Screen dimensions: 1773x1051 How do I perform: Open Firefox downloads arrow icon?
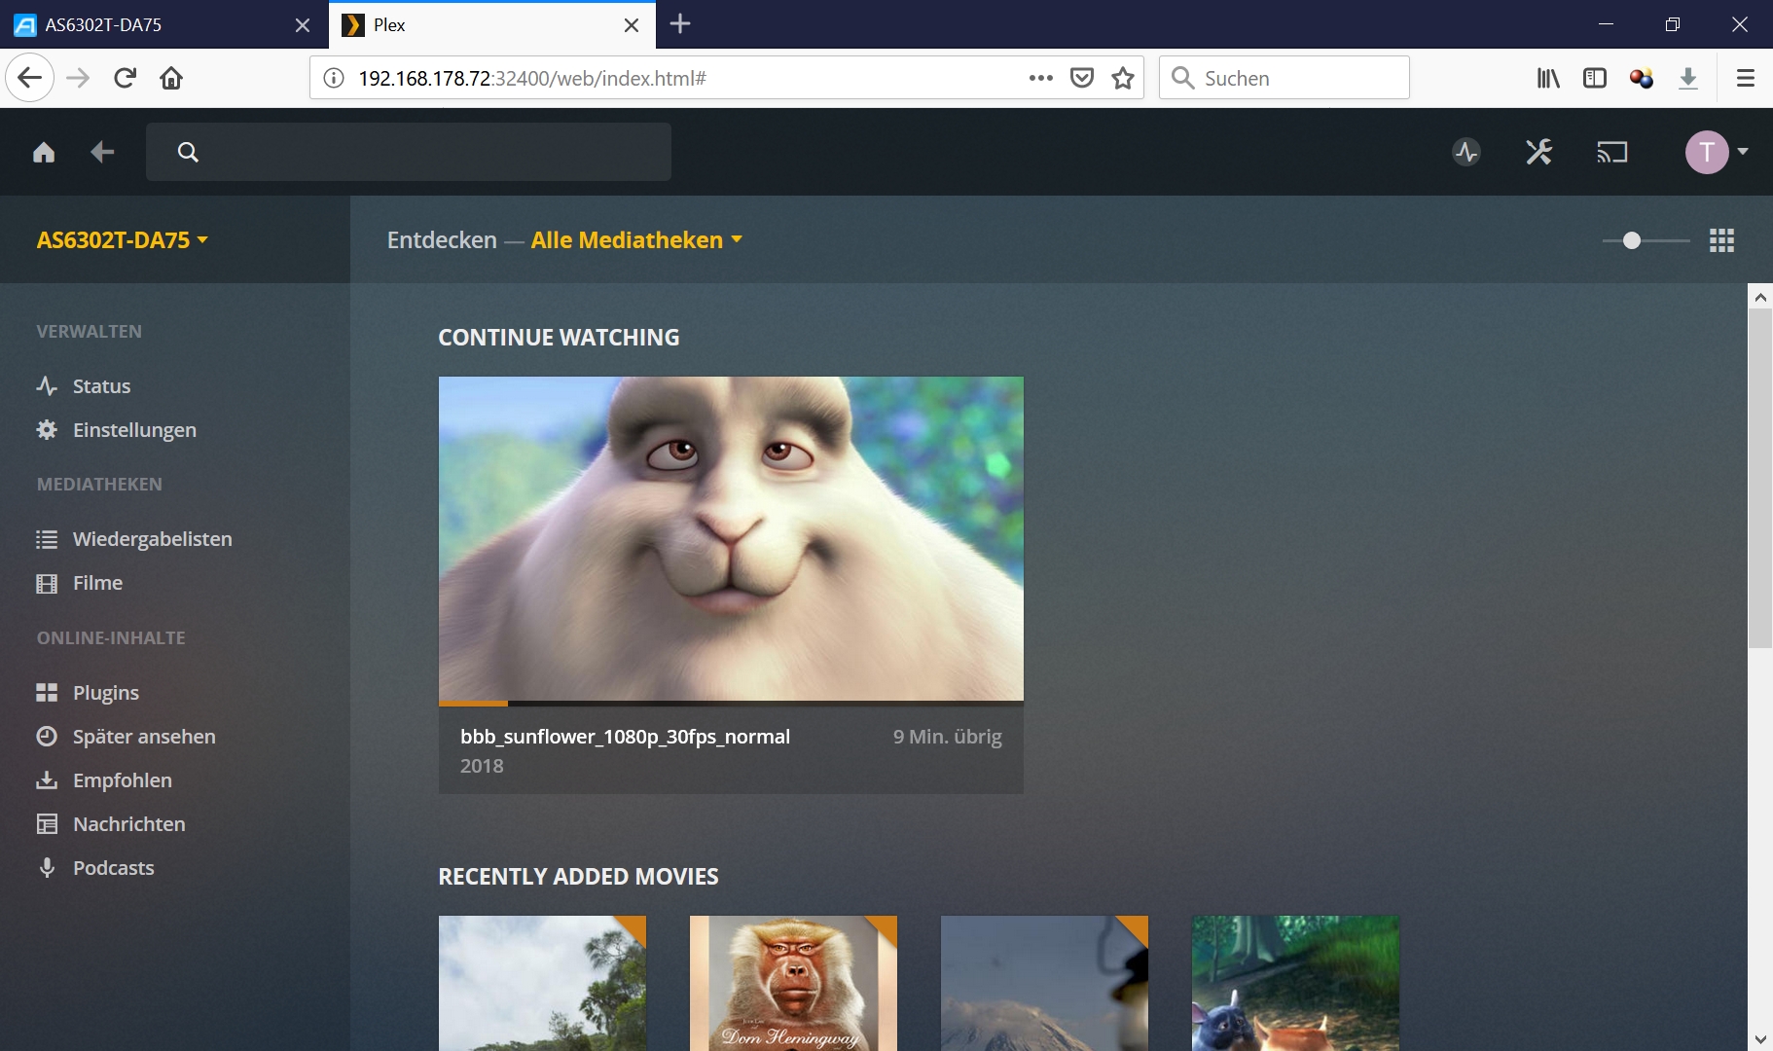[x=1688, y=78]
